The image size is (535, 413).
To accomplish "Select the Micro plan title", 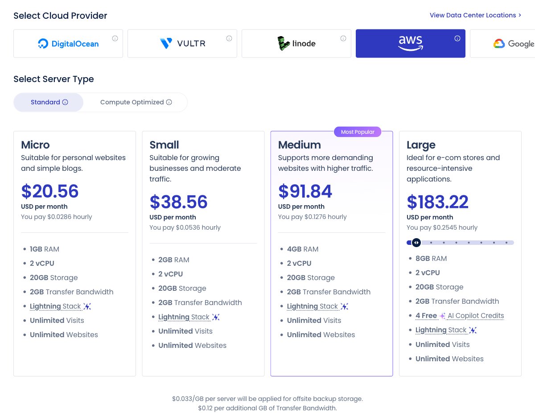I will [35, 145].
